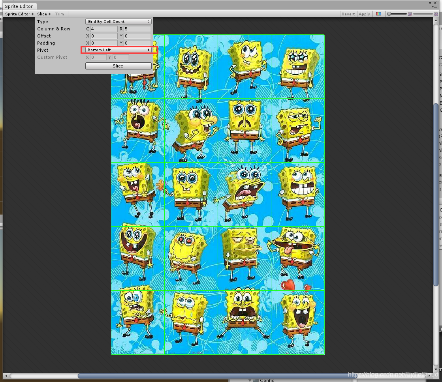Click the Column count field C
This screenshot has height=382, width=442.
[x=104, y=29]
